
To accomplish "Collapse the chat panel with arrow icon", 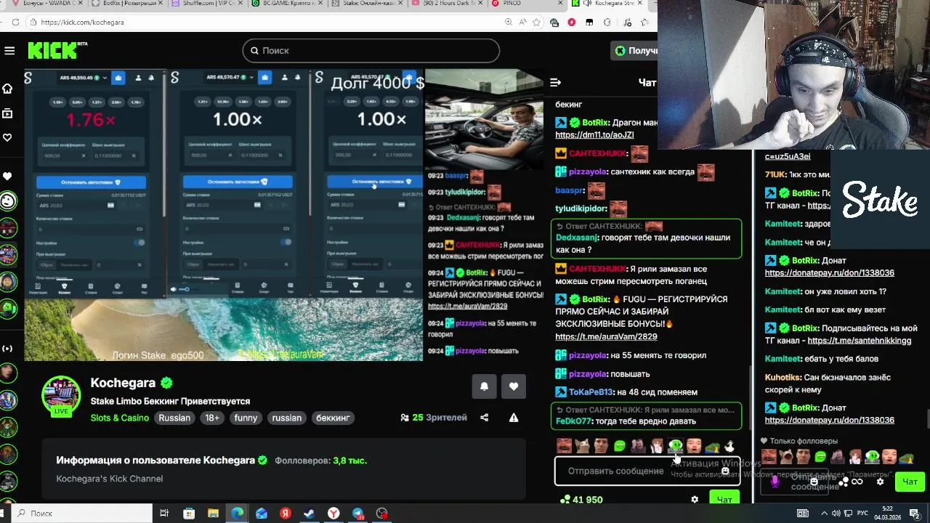I will pyautogui.click(x=556, y=82).
